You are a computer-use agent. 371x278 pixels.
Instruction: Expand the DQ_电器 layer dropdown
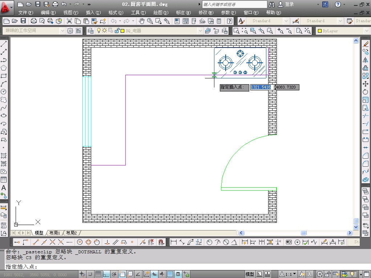pos(200,31)
